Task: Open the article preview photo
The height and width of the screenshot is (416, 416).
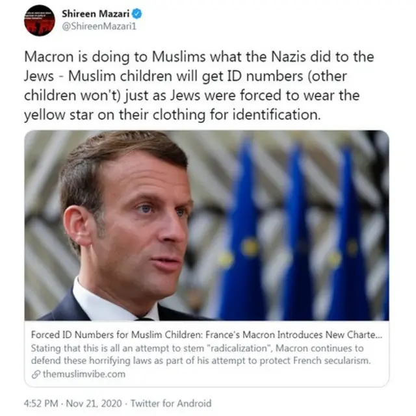Action: point(207,226)
